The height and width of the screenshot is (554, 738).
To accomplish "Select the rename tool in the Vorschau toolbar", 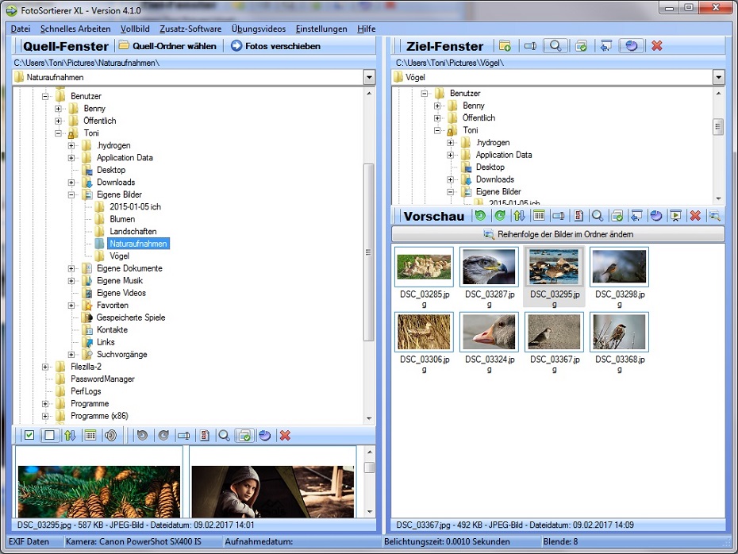I will (x=558, y=215).
